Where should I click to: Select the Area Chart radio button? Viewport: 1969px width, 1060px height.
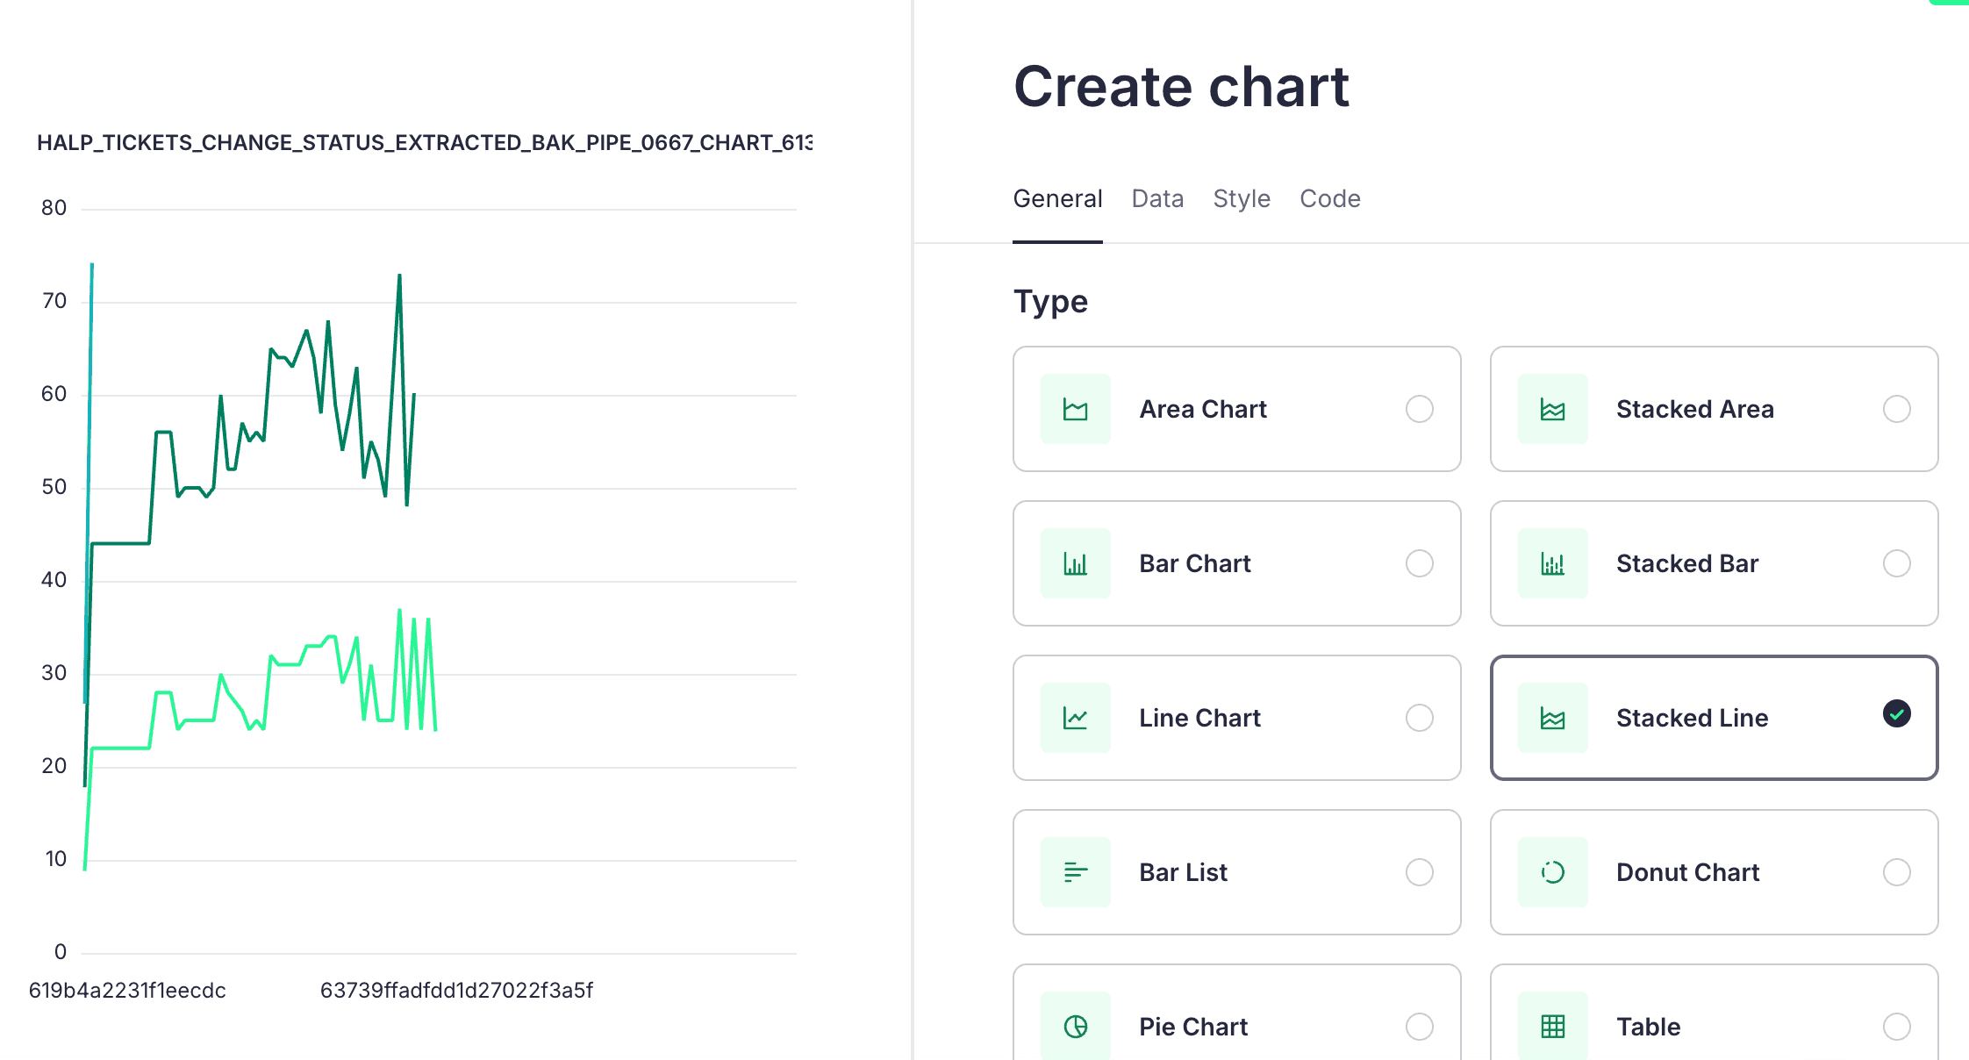click(1419, 409)
